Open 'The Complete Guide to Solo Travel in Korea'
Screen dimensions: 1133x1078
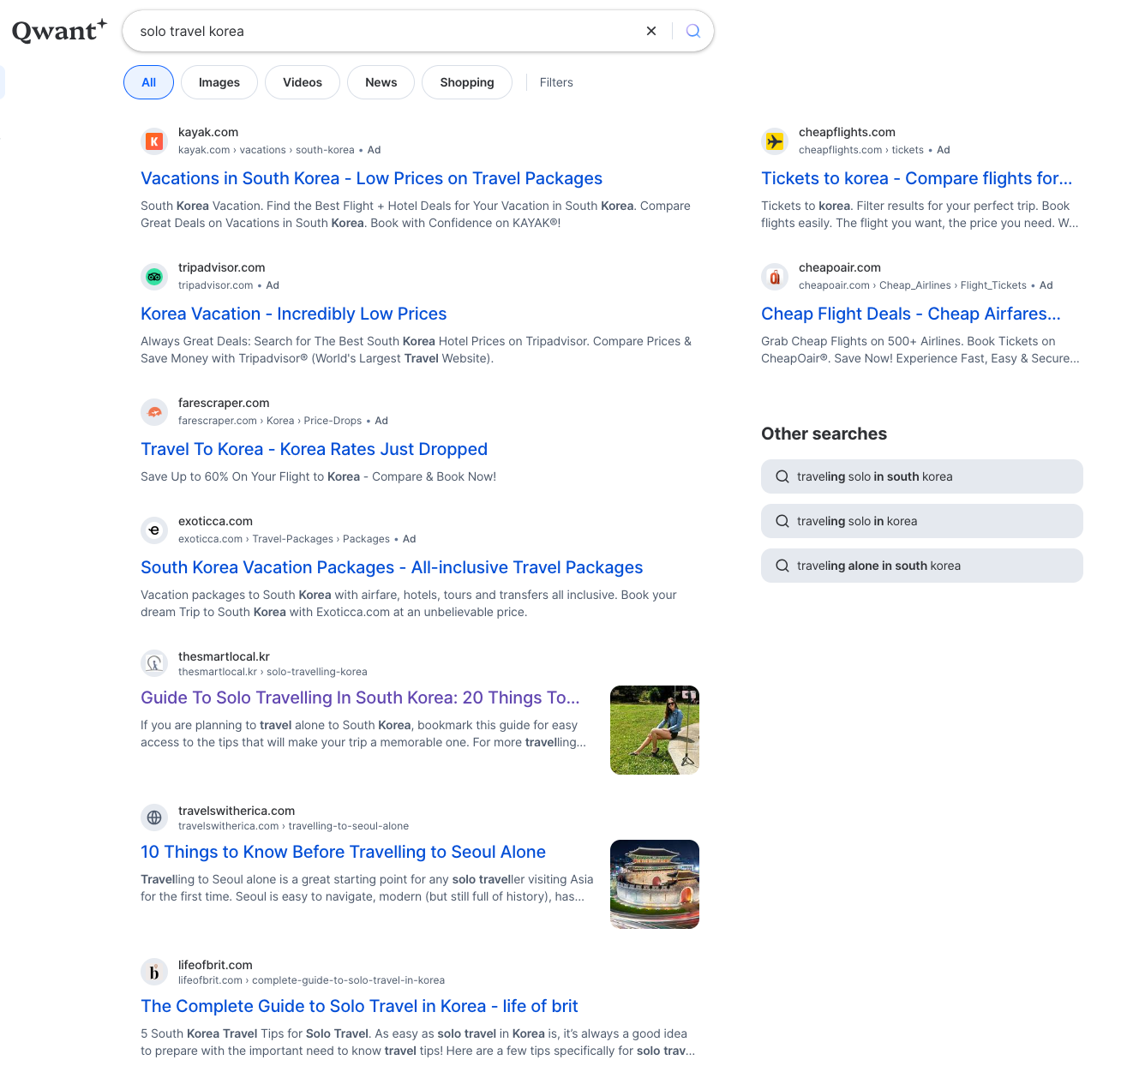click(359, 1006)
